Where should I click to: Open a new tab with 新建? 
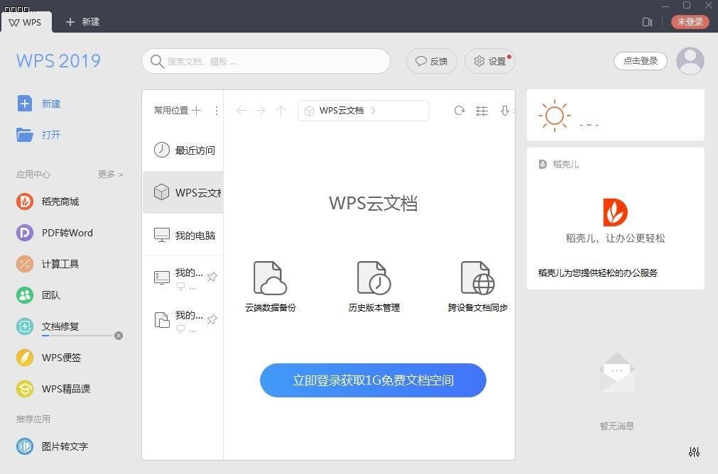click(83, 22)
